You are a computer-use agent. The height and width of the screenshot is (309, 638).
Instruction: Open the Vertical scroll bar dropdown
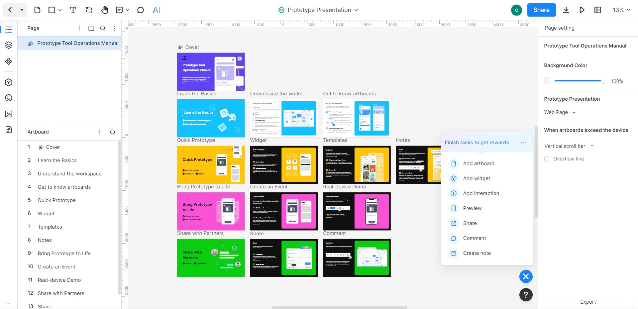pos(569,146)
